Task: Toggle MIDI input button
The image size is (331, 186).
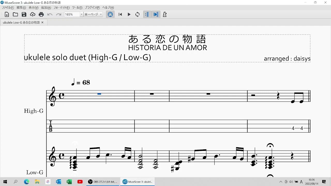Action: 110,14
